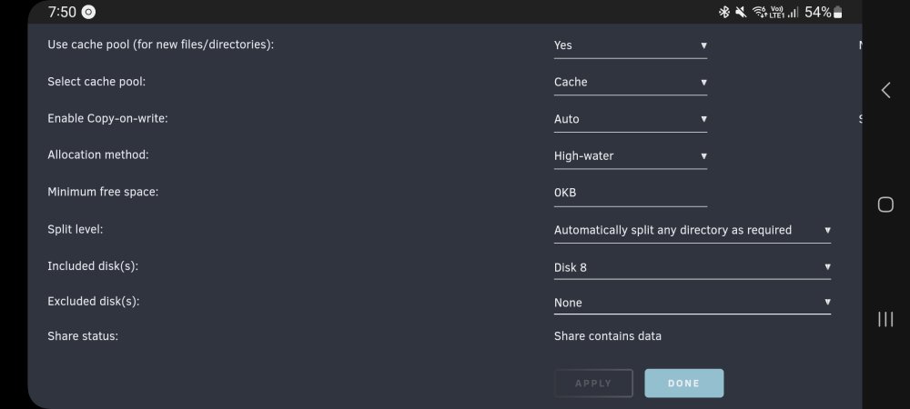Click the 'Select cache pool:' label
The width and height of the screenshot is (910, 409).
pos(96,82)
